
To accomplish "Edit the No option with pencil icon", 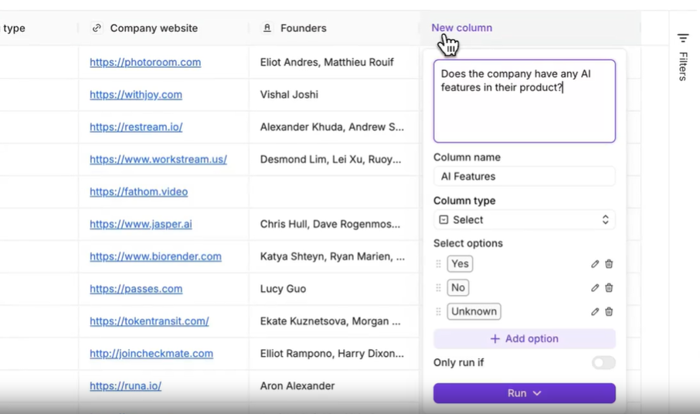I will [x=595, y=288].
